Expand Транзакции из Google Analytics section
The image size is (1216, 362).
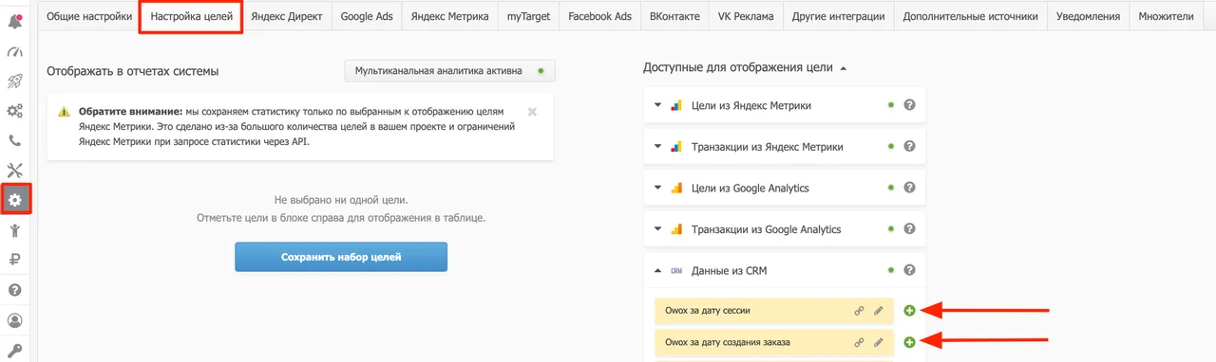[x=656, y=229]
